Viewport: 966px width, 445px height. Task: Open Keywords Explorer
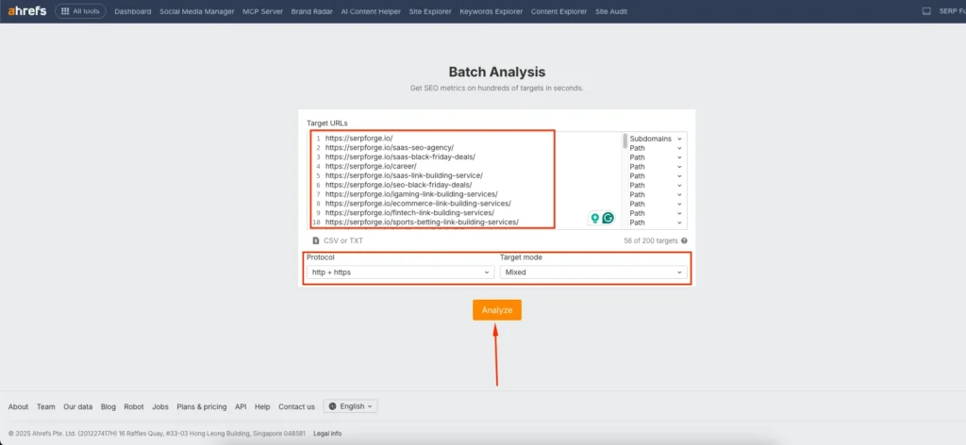coord(491,11)
